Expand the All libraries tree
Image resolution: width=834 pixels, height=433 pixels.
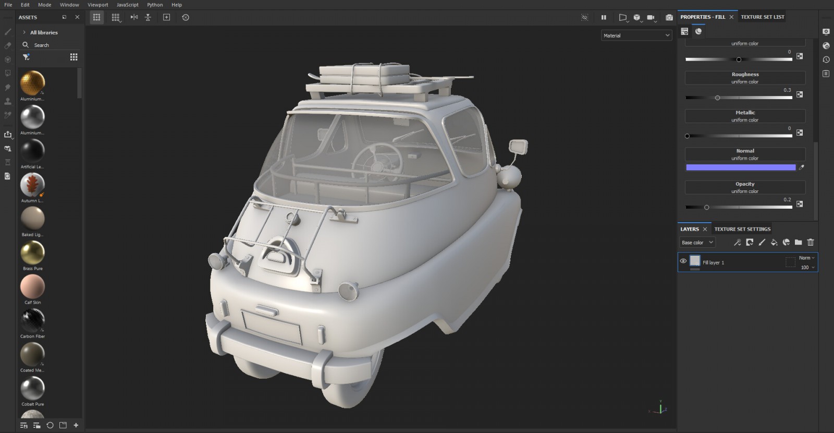click(x=24, y=32)
